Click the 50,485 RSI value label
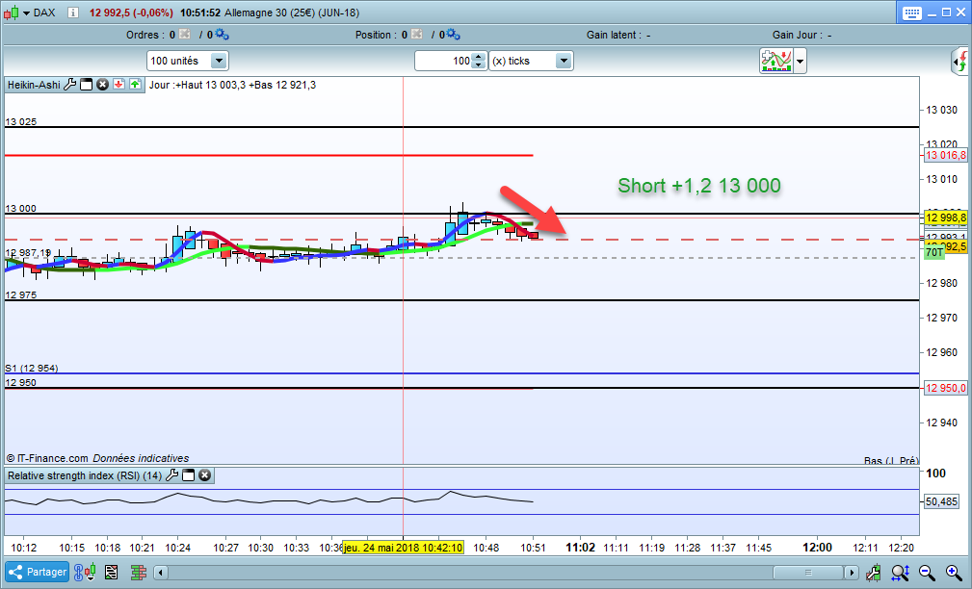 [x=941, y=501]
